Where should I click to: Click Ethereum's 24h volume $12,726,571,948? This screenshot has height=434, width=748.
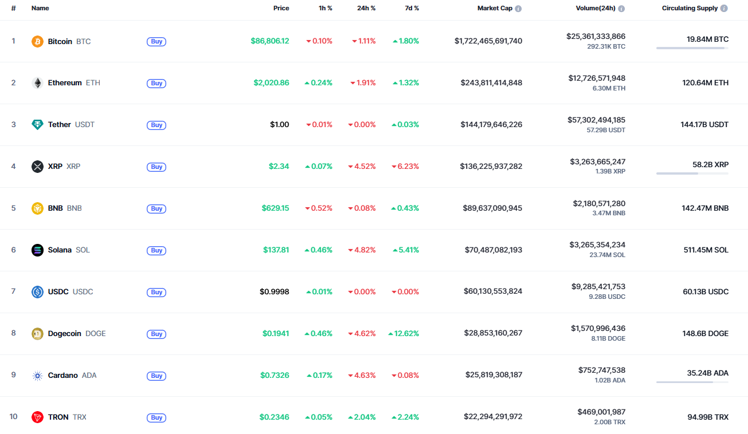click(597, 78)
